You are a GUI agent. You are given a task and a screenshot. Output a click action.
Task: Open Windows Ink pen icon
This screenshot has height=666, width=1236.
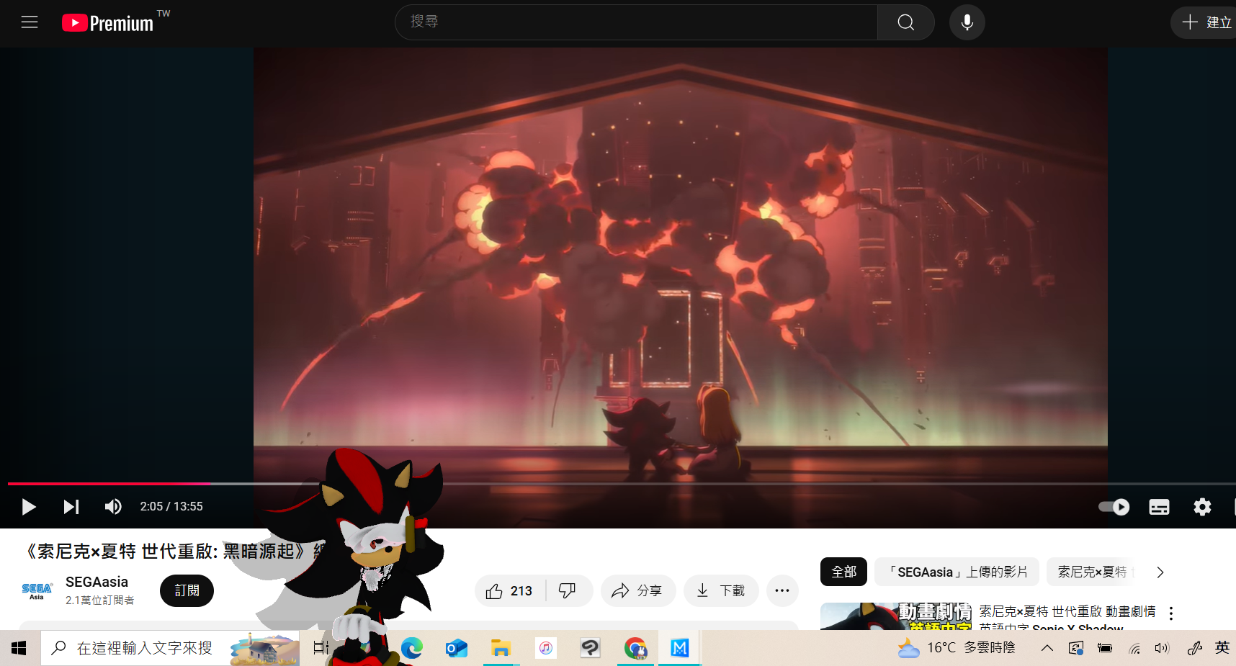pos(1194,648)
